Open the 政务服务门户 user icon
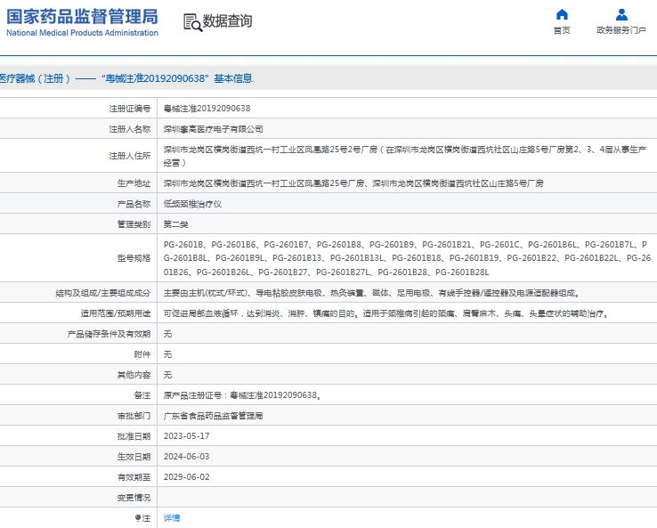Image resolution: width=657 pixels, height=528 pixels. click(x=621, y=14)
